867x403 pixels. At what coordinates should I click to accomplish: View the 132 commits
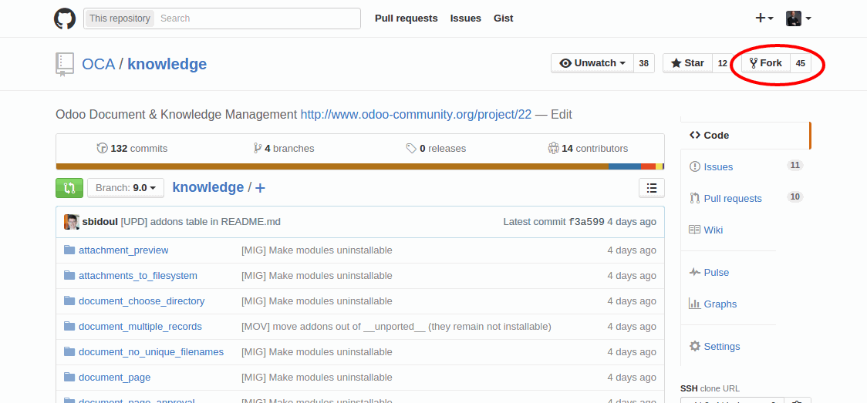point(132,148)
